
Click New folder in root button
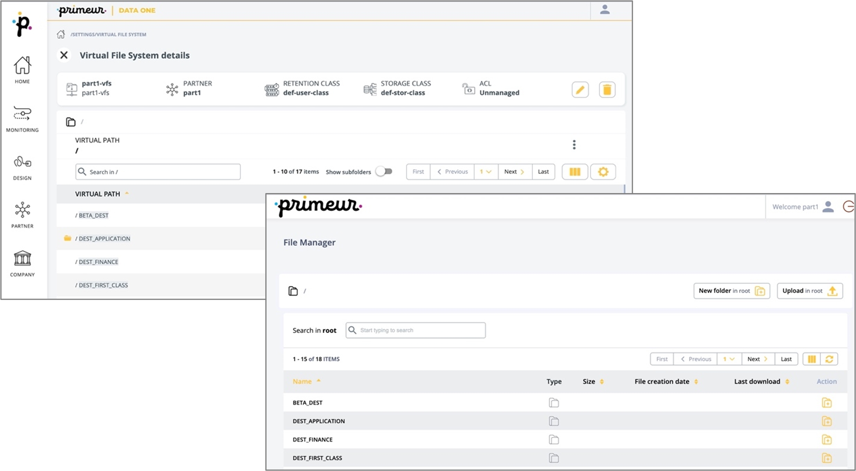tap(731, 291)
